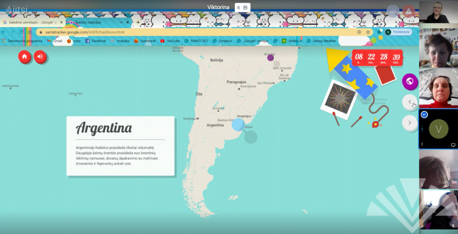The image size is (458, 234).
Task: Open the Facebook bookmark
Action: (x=95, y=41)
